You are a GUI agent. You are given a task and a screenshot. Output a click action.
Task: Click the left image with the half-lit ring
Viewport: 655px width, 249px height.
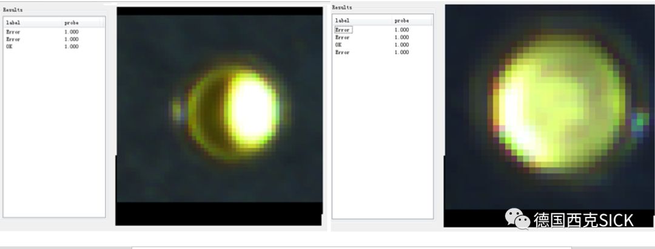[x=219, y=115]
